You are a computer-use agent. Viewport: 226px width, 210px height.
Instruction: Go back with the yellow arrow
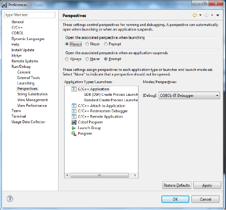195,15
